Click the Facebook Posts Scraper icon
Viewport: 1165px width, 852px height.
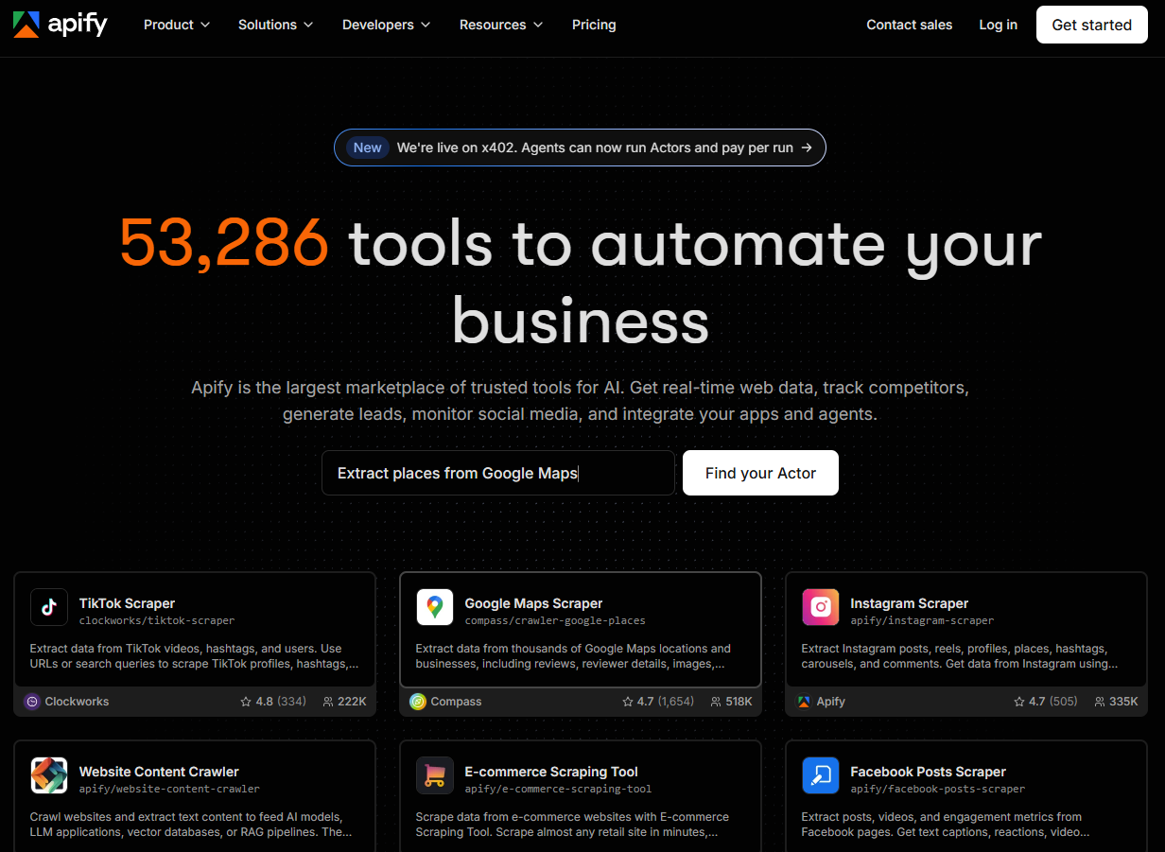[821, 775]
